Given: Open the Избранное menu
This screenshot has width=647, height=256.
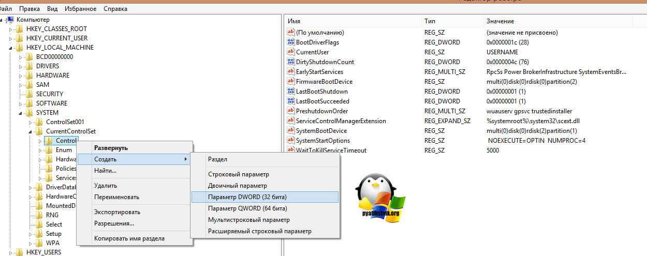Looking at the screenshot, I should click(81, 9).
